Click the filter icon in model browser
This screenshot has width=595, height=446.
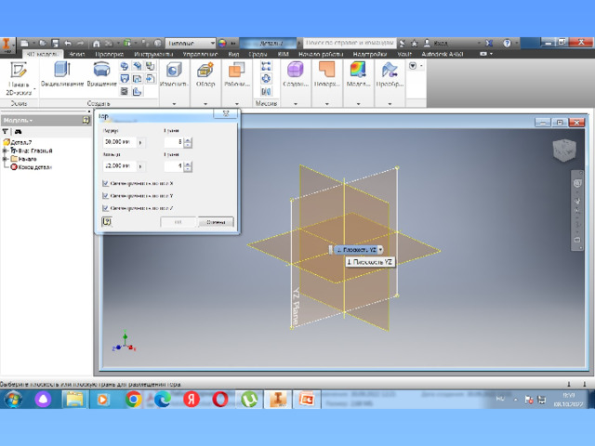tap(7, 132)
